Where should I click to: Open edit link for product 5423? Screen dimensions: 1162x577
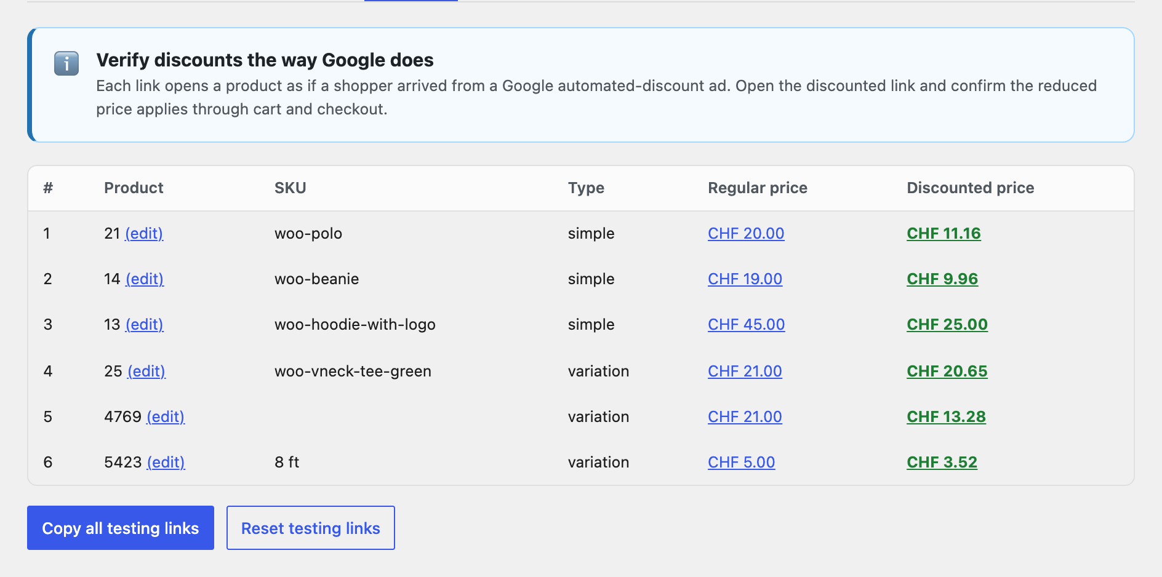(166, 463)
